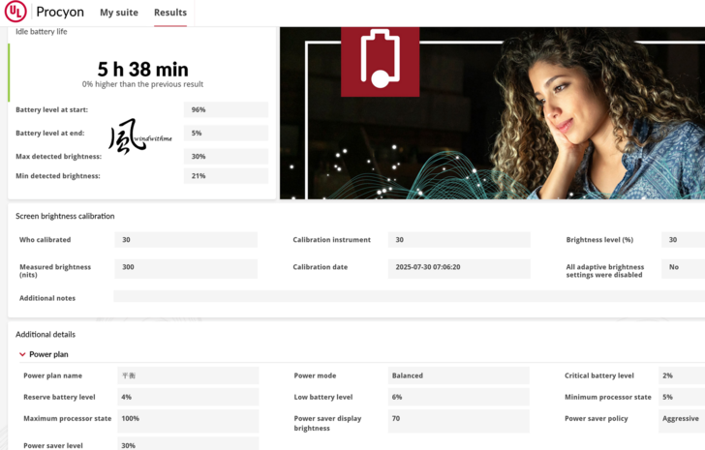Click the Who calibrated value field
The height and width of the screenshot is (450, 705).
185,240
